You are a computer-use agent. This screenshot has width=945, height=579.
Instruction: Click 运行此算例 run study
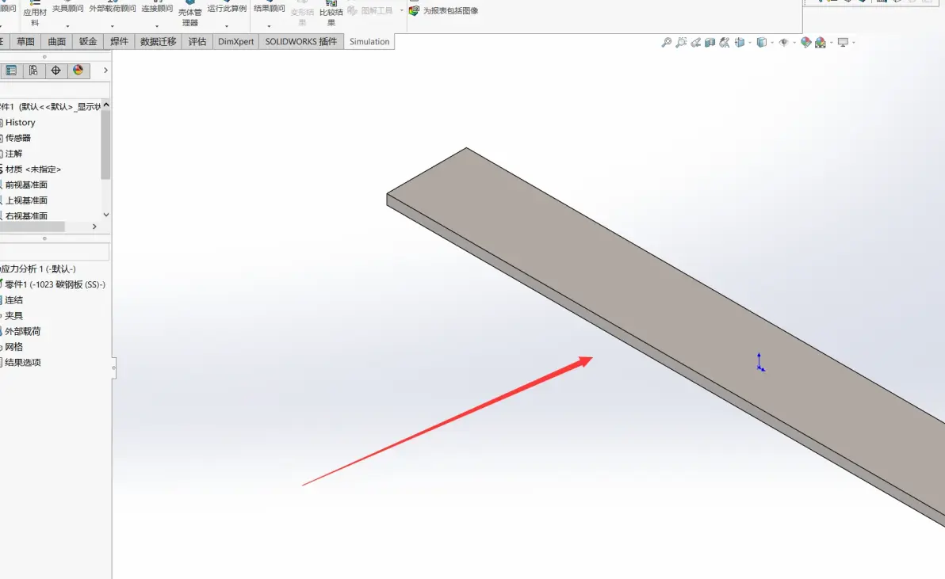tap(228, 8)
